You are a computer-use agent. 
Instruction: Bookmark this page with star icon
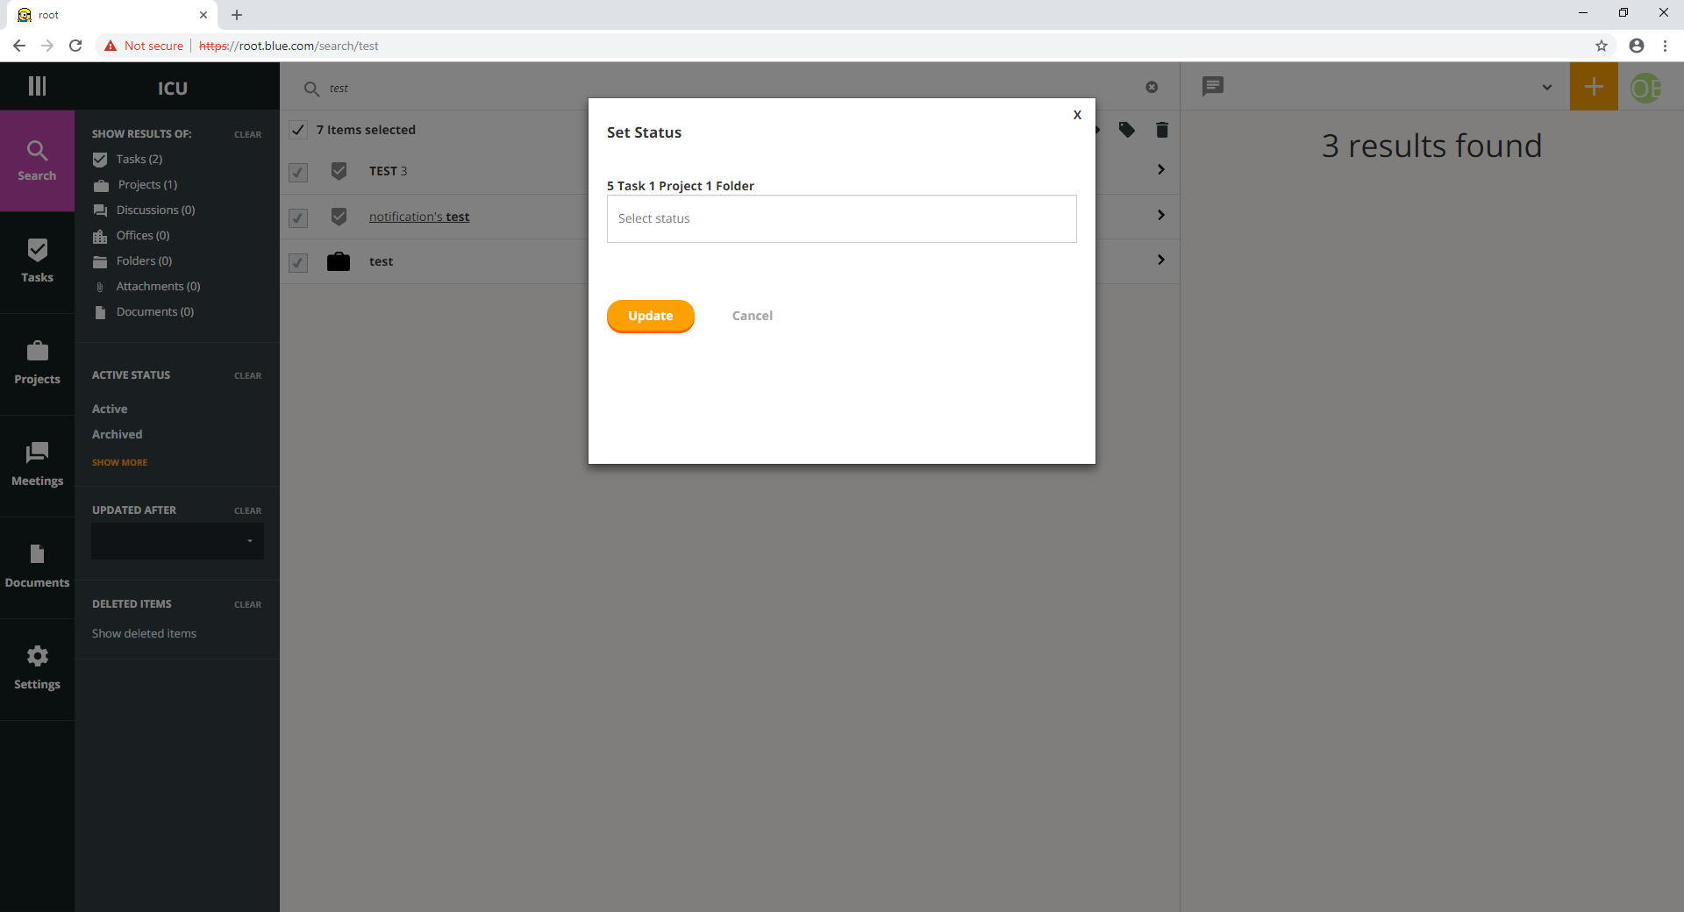(1602, 46)
